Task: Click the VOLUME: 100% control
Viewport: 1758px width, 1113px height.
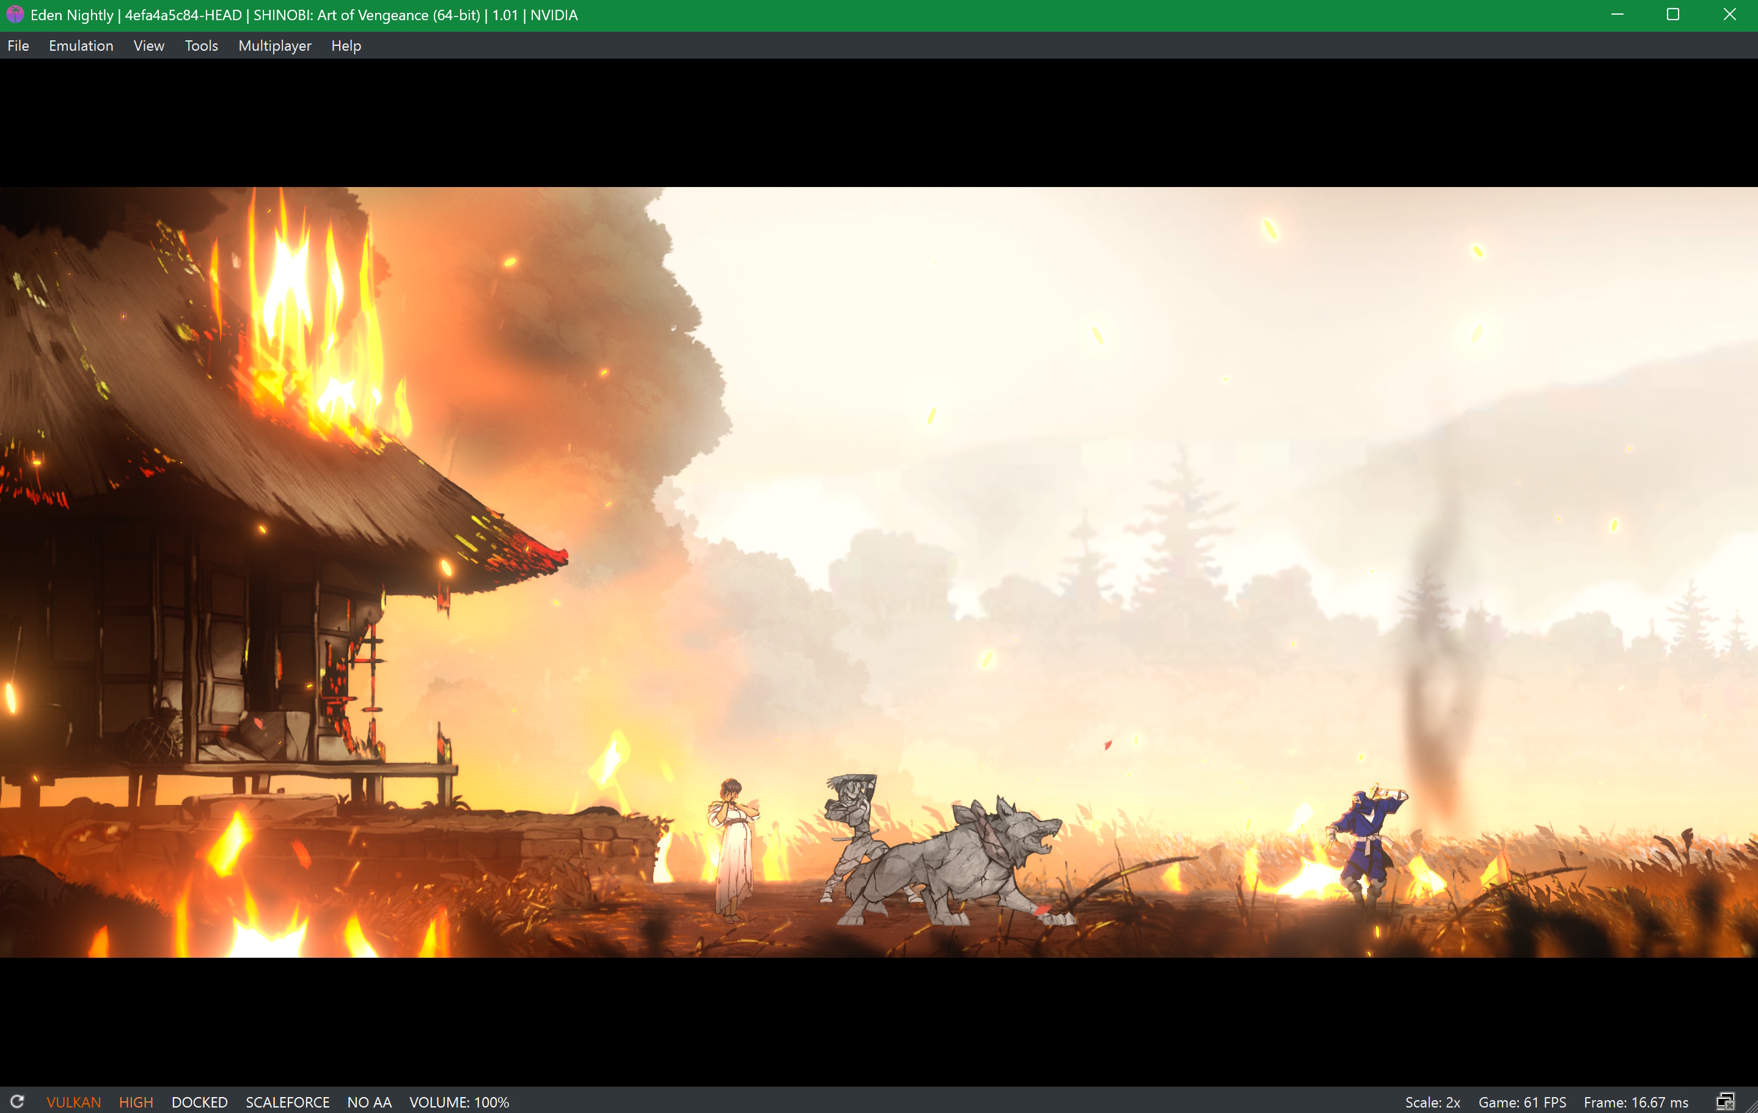Action: tap(460, 1101)
